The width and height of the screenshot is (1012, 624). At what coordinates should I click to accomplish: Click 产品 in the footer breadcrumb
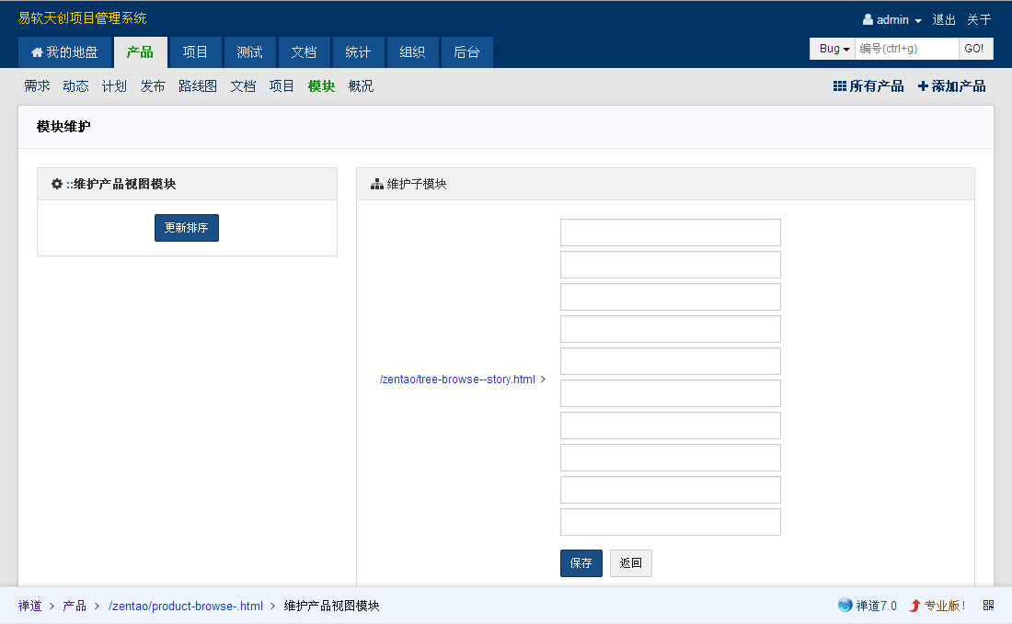pyautogui.click(x=75, y=606)
